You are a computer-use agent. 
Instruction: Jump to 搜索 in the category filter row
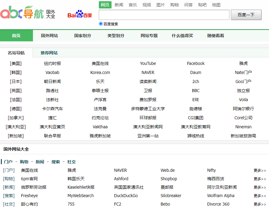pyautogui.click(x=56, y=162)
